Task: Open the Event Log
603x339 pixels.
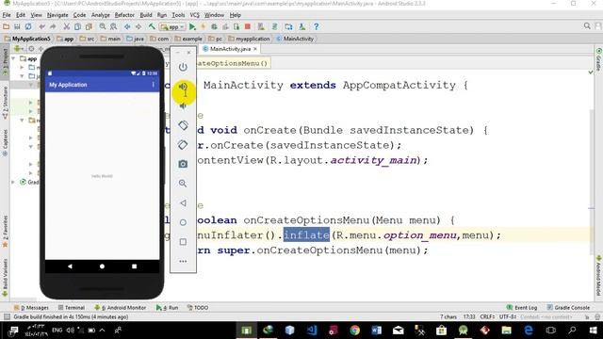Action: pyautogui.click(x=522, y=308)
